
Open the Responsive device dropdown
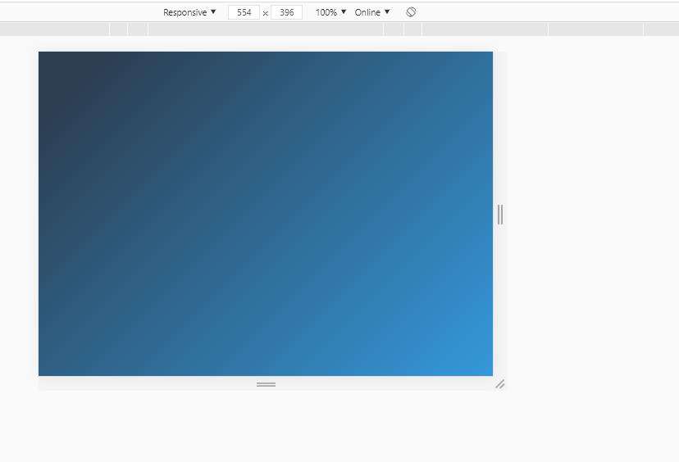pyautogui.click(x=189, y=12)
